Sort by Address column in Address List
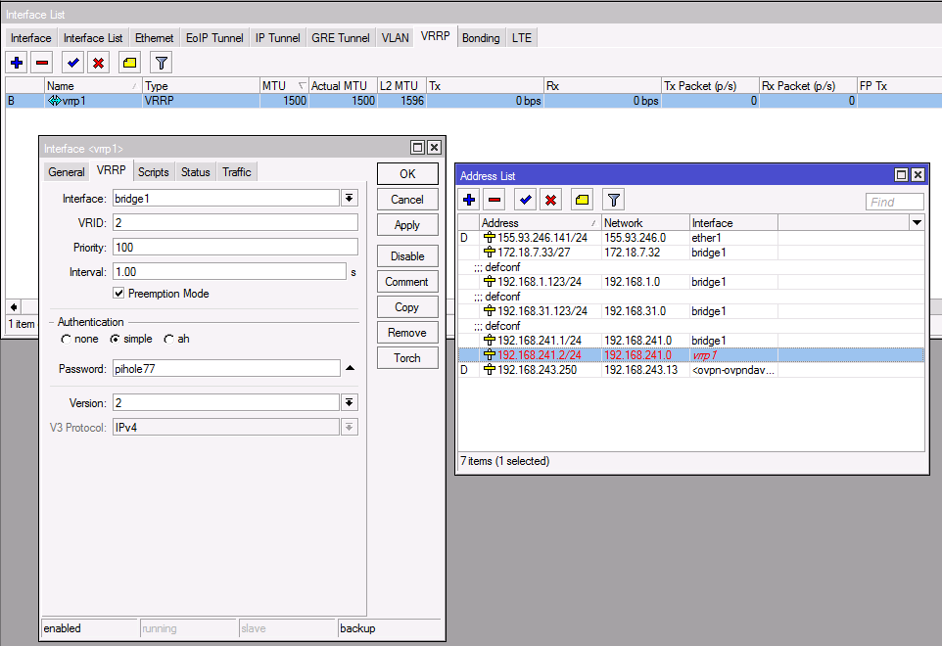 pyautogui.click(x=540, y=223)
